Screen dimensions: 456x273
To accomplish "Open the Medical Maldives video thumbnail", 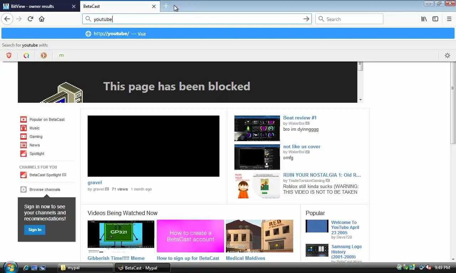I will pyautogui.click(x=259, y=236).
